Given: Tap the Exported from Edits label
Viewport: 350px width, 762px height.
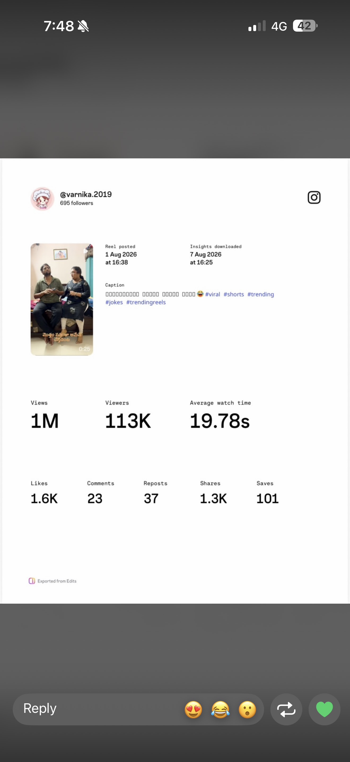Looking at the screenshot, I should pos(57,581).
